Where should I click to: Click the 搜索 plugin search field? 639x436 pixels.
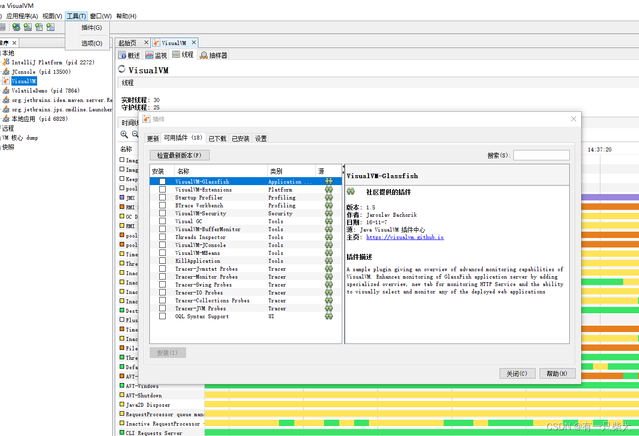point(541,155)
